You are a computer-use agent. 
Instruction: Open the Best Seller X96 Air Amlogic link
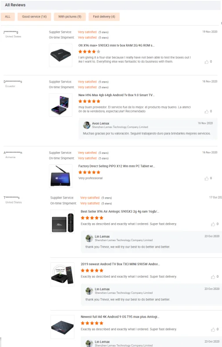click(120, 212)
